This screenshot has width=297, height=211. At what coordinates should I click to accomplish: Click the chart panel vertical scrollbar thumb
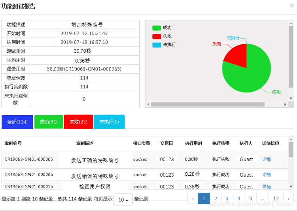(x=291, y=57)
